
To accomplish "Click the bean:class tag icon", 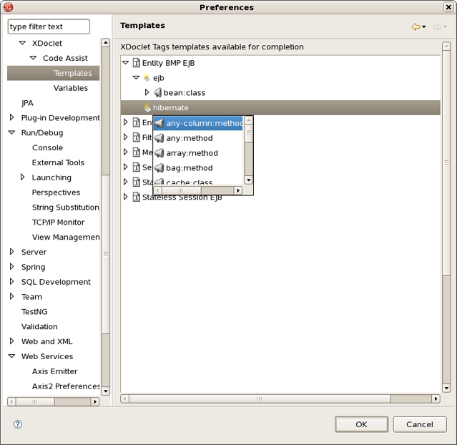I will pos(158,93).
